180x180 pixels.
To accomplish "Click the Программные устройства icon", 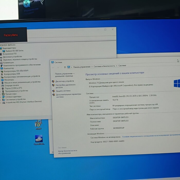I will [3, 91].
